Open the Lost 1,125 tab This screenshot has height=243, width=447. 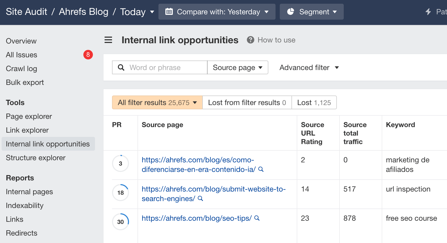coord(314,102)
